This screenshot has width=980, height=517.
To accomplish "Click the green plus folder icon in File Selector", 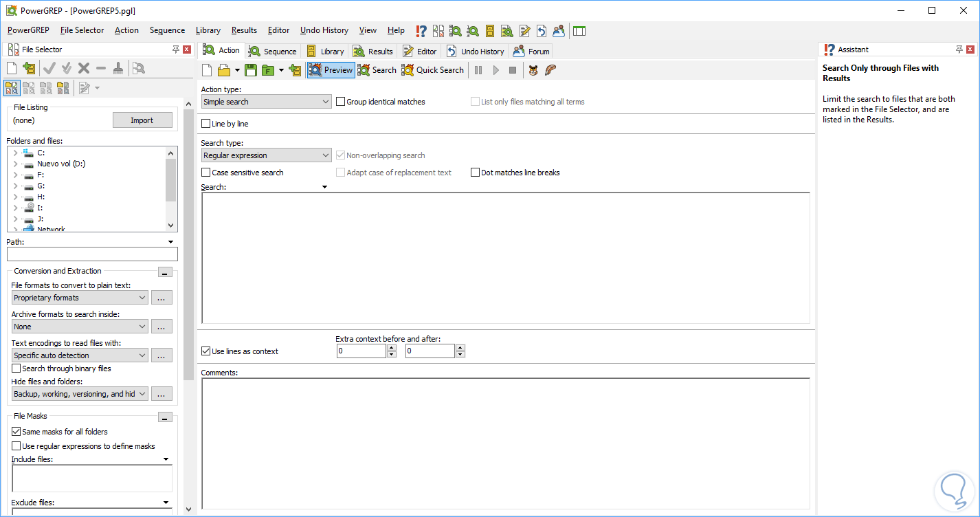I will [x=29, y=68].
